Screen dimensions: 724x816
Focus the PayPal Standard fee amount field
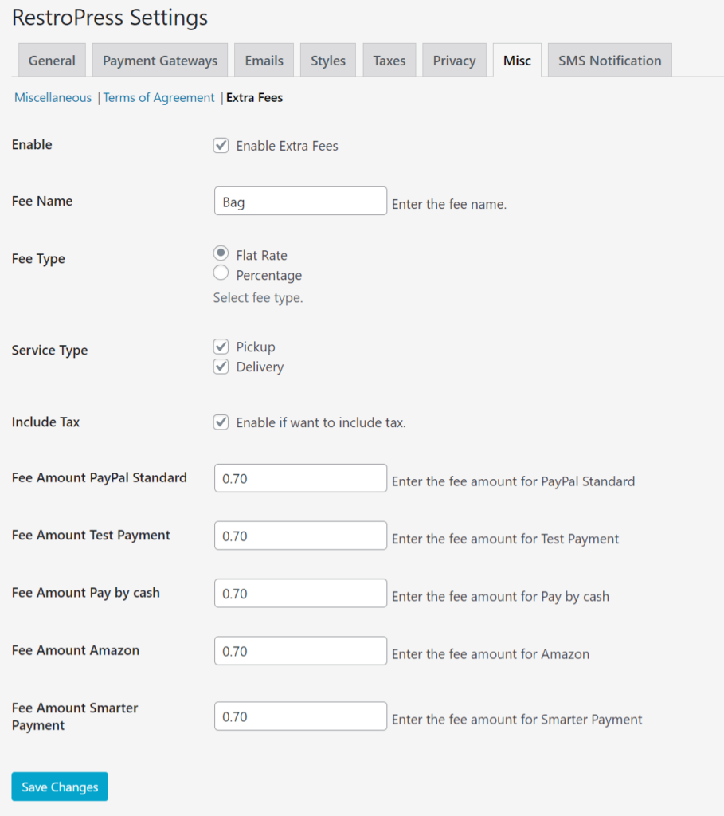pyautogui.click(x=300, y=478)
